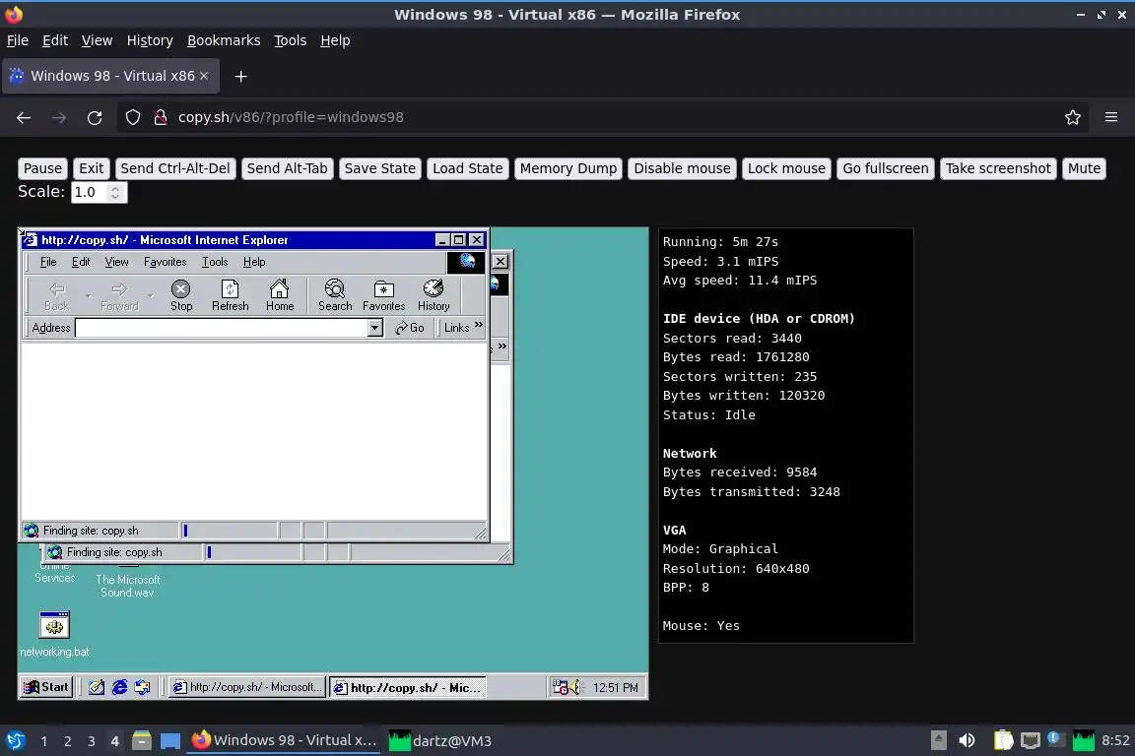Image resolution: width=1135 pixels, height=756 pixels.
Task: Launch Internet Explorer from quick launch
Action: pyautogui.click(x=119, y=687)
